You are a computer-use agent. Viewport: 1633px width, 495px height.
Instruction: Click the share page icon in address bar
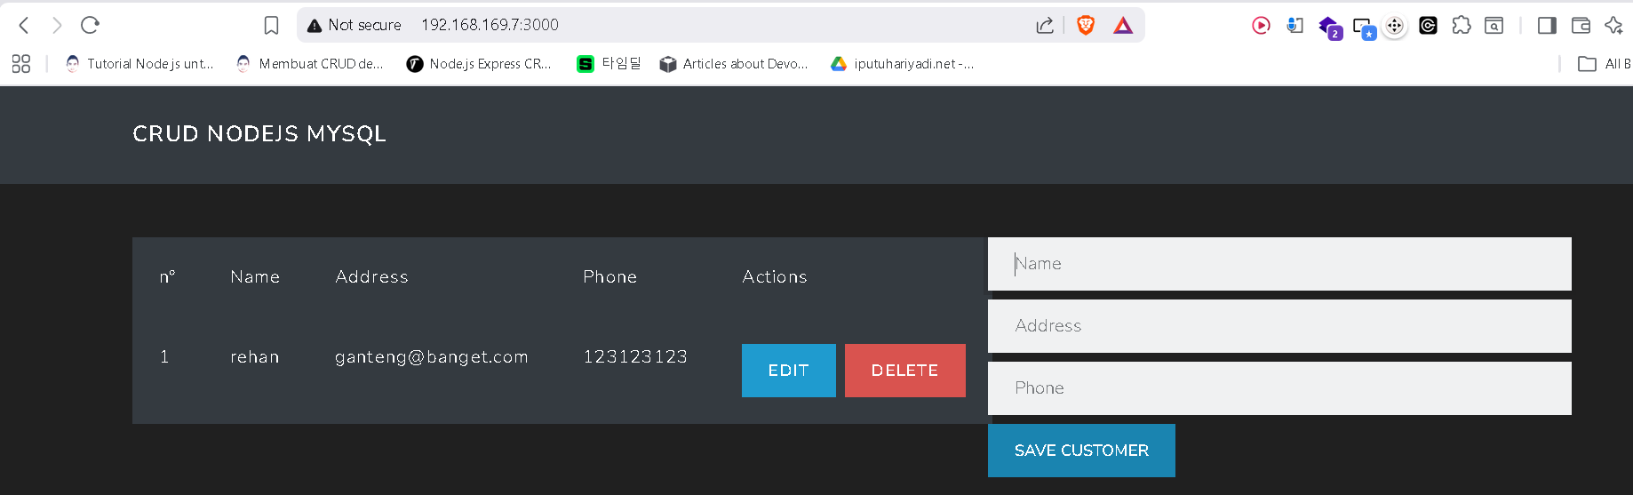point(1045,26)
